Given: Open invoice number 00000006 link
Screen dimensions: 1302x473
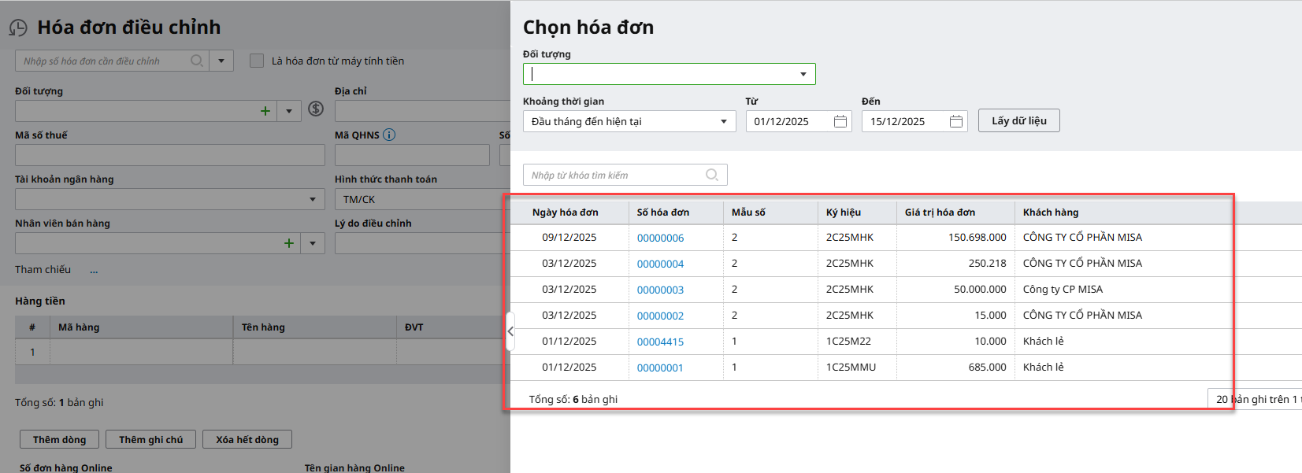Looking at the screenshot, I should pos(660,238).
